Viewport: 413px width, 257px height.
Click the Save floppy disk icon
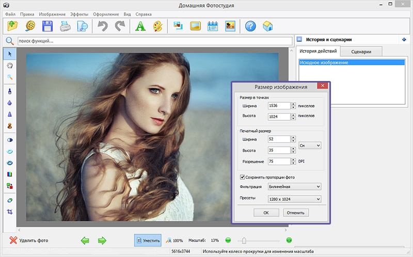point(48,26)
